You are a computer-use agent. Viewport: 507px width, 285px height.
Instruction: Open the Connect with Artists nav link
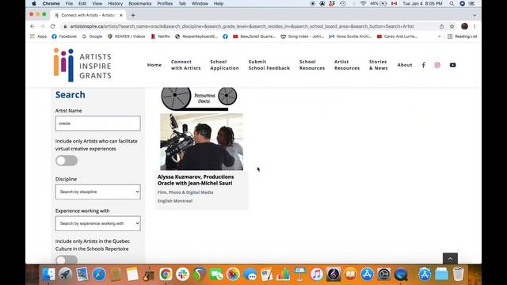(x=186, y=65)
